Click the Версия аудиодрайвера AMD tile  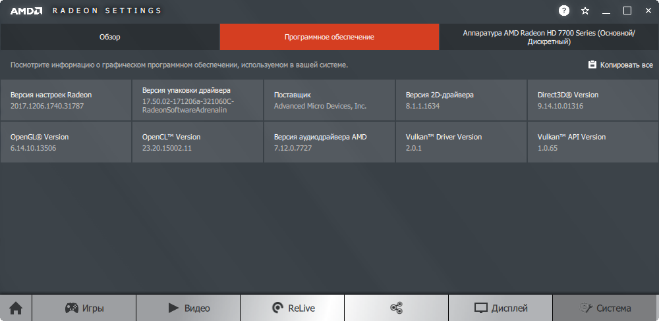(329, 142)
